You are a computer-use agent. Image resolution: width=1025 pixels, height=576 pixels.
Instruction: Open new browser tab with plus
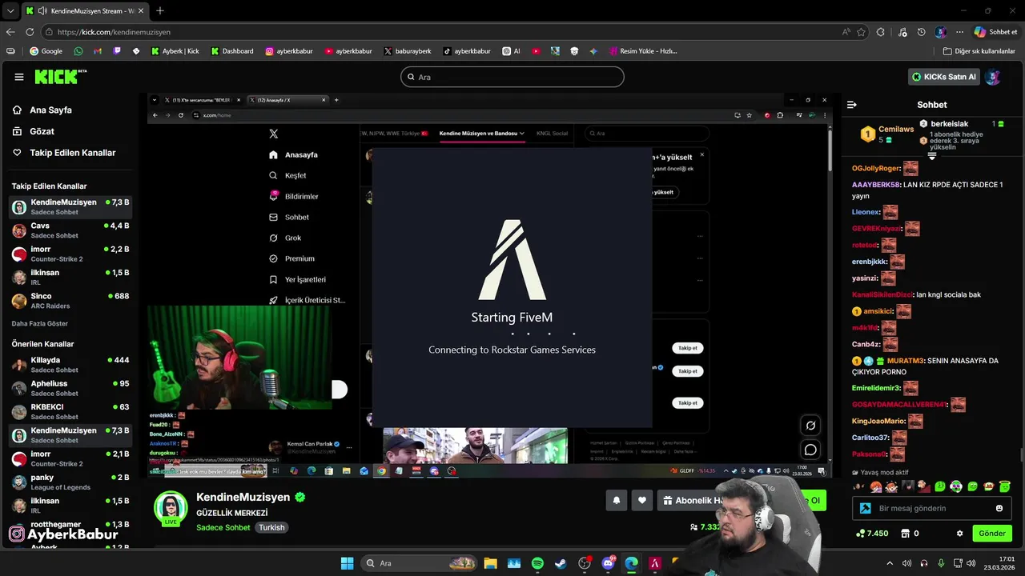pos(160,10)
